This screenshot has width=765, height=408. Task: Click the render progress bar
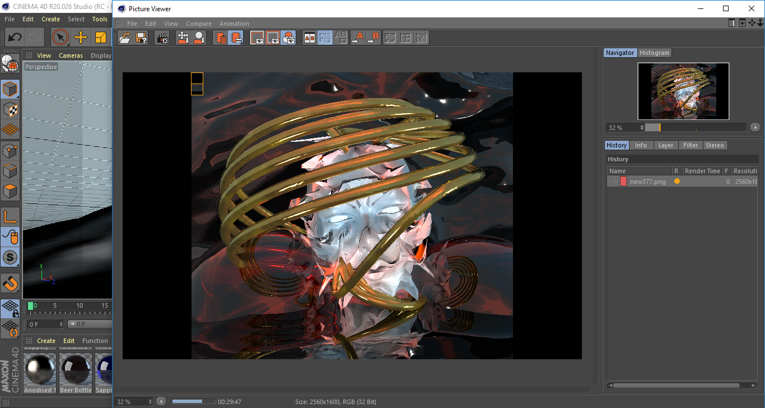point(194,401)
